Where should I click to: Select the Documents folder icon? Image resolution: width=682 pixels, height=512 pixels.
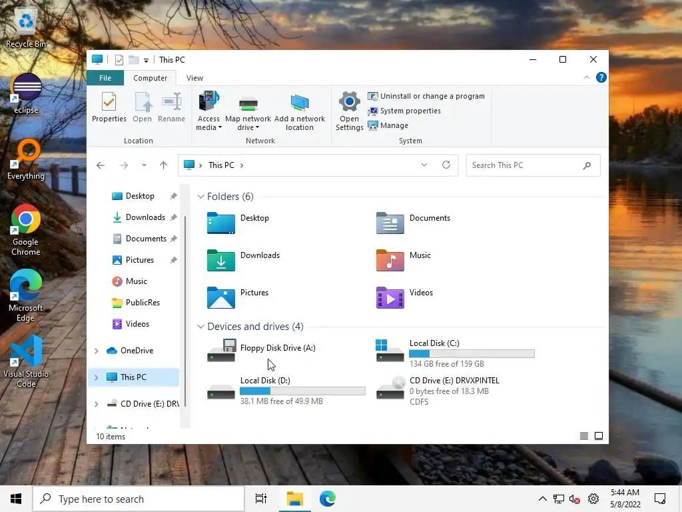[390, 223]
